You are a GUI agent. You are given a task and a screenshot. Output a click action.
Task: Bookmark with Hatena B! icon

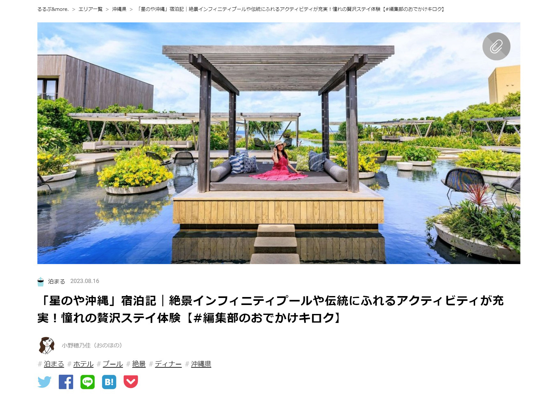pyautogui.click(x=109, y=382)
